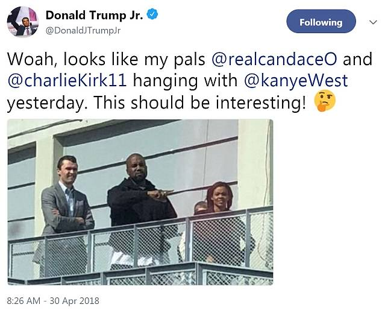Click the word "yesterday" in the tweet
The width and height of the screenshot is (382, 313).
49,102
